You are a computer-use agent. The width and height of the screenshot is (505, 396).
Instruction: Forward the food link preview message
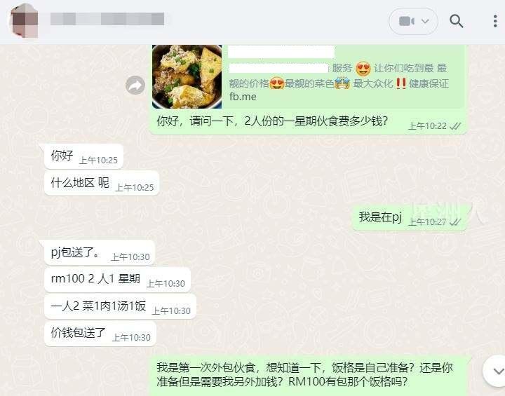(x=135, y=86)
